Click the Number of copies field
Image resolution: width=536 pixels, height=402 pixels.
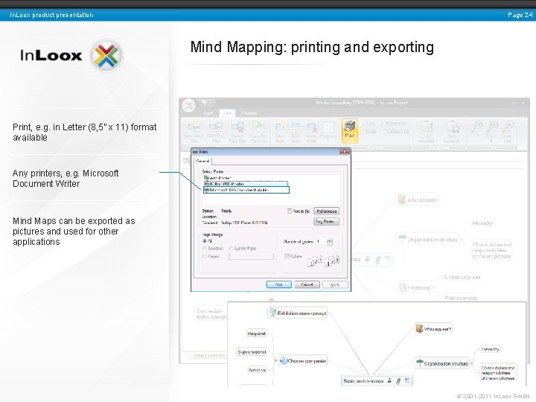321,242
